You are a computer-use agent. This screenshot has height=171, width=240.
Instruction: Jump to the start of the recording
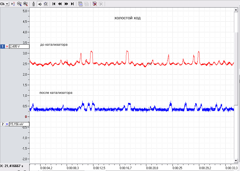(54, 4)
